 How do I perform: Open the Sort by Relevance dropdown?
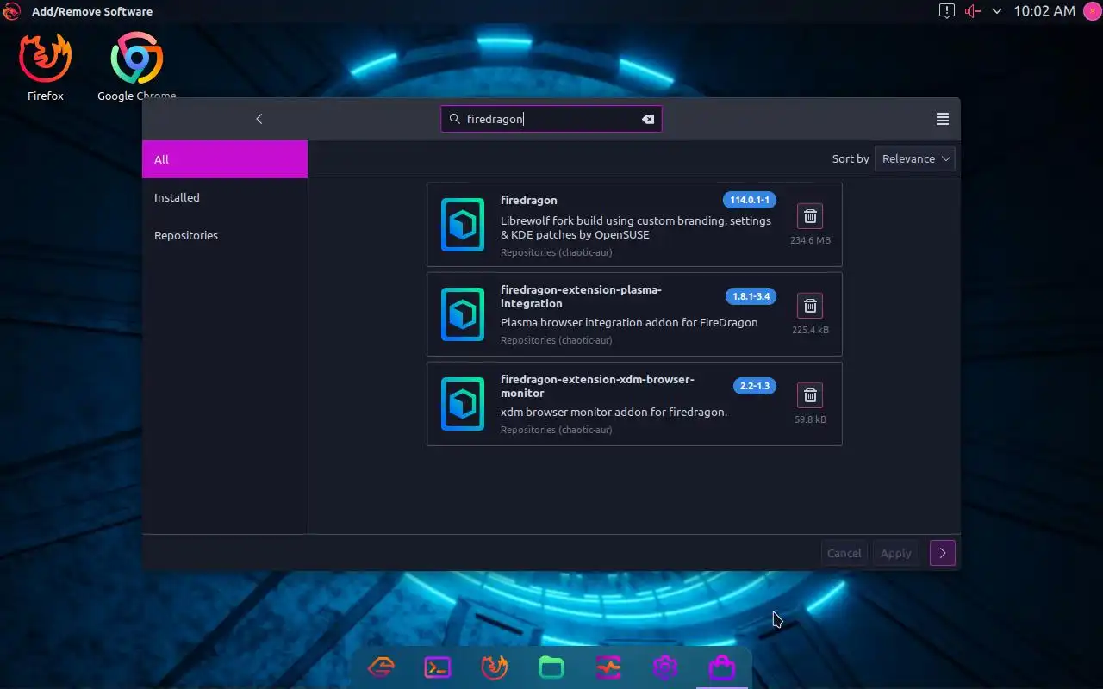(x=914, y=158)
